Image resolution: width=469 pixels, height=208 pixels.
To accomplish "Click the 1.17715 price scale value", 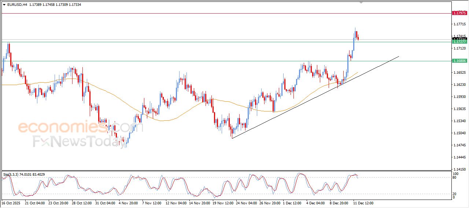I will (459, 24).
